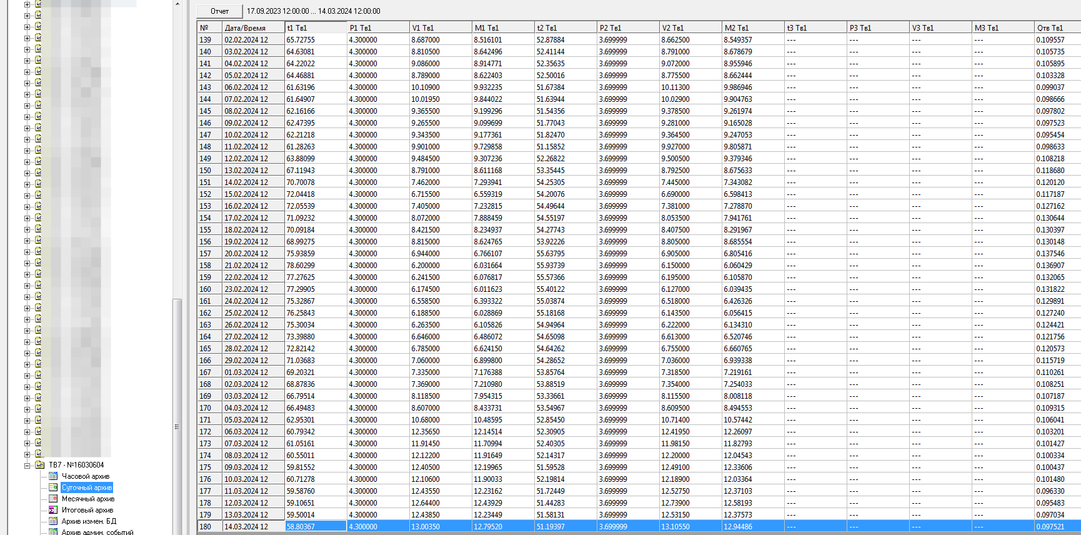Click the Суточный архив icon
This screenshot has width=1081, height=535.
tap(53, 487)
